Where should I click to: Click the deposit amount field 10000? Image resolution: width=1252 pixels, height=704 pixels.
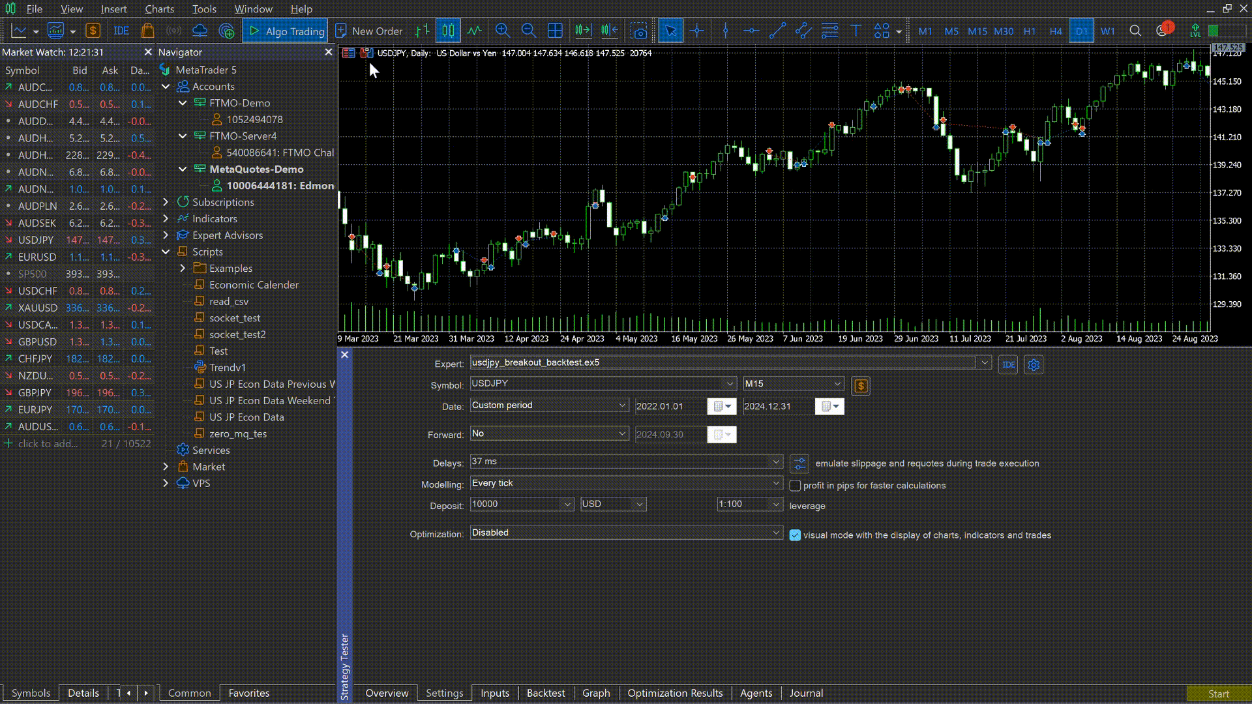(x=522, y=504)
